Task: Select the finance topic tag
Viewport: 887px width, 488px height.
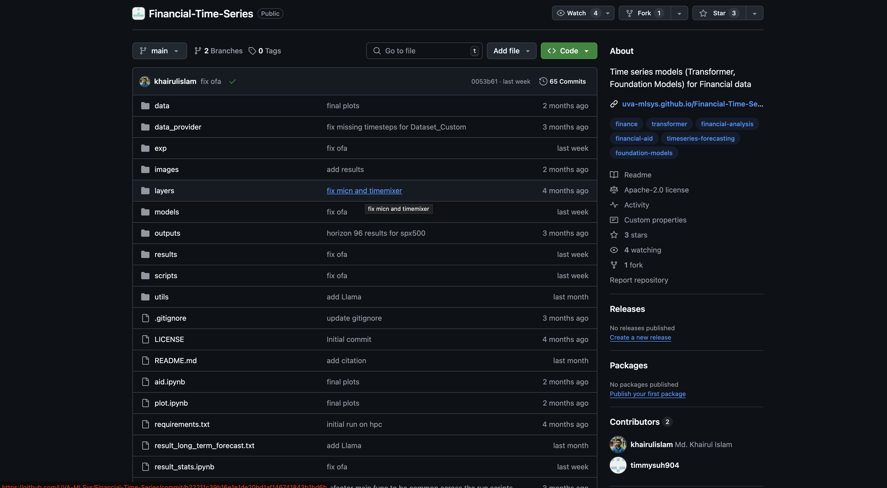Action: coord(626,124)
